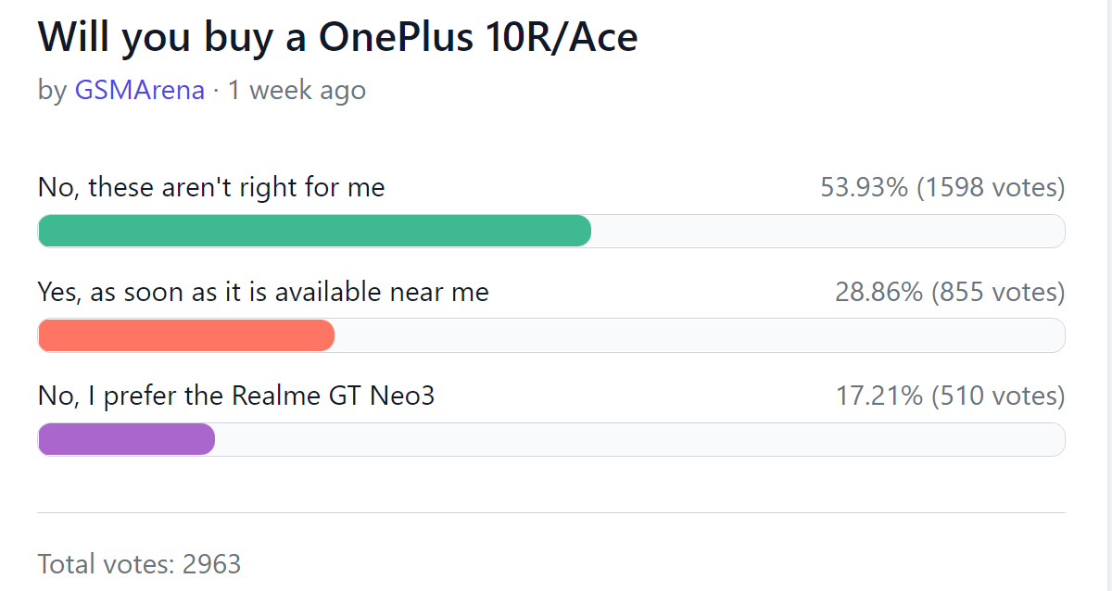Click the 17.21% (510 votes) result

pyautogui.click(x=951, y=396)
